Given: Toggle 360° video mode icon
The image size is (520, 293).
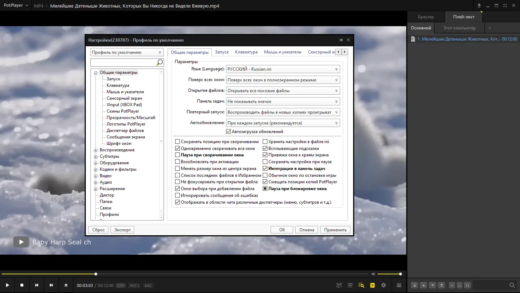Looking at the screenshot, I should pyautogui.click(x=339, y=285).
